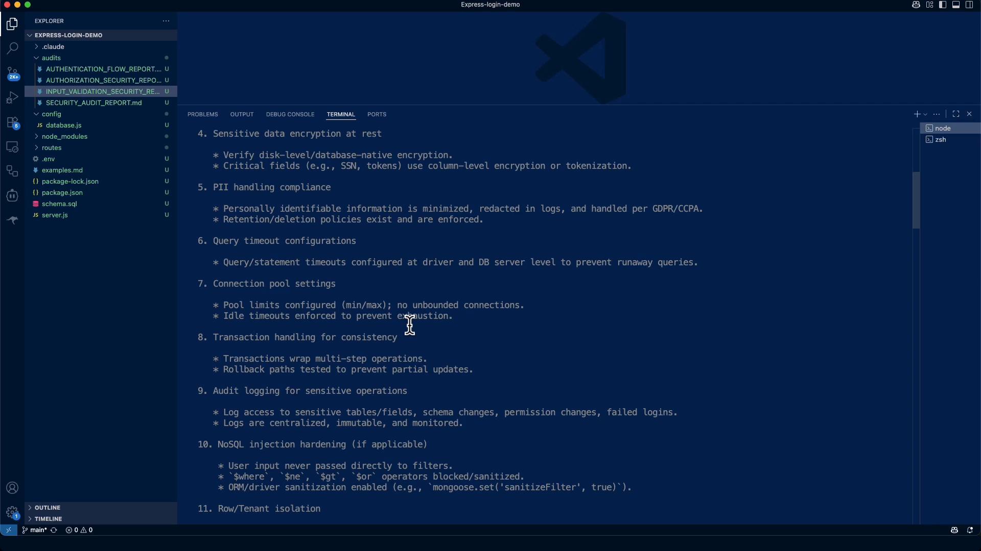Open Manage gear settings icon
981x551 pixels.
tap(12, 512)
